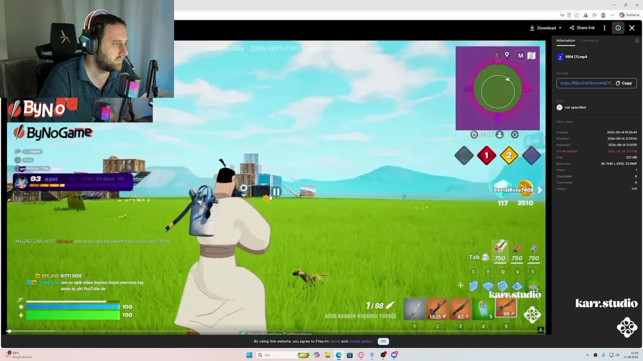Open Copilot from the taskbar
This screenshot has width=643, height=361.
316,355
